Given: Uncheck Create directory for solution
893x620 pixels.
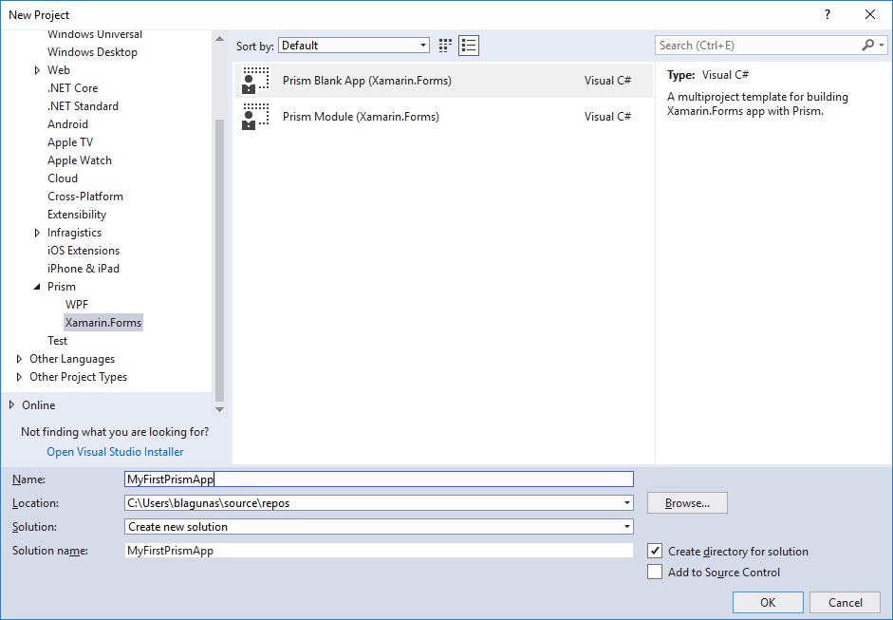Looking at the screenshot, I should (655, 551).
